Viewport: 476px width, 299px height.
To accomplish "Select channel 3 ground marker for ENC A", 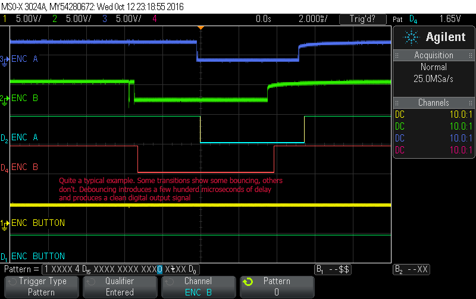I will [5, 59].
